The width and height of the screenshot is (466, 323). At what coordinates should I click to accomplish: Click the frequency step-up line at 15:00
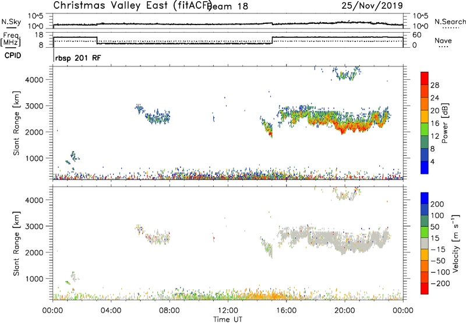point(272,40)
